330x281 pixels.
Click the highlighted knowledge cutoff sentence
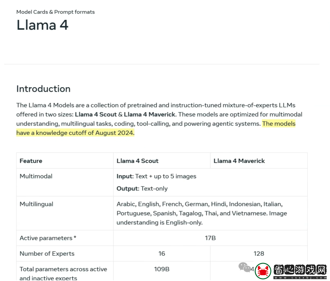[156, 128]
